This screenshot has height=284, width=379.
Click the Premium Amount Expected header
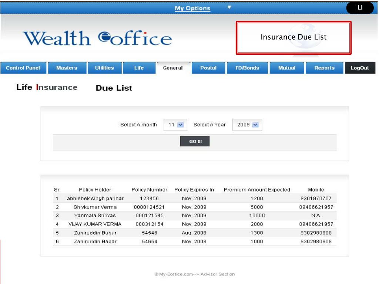point(257,190)
